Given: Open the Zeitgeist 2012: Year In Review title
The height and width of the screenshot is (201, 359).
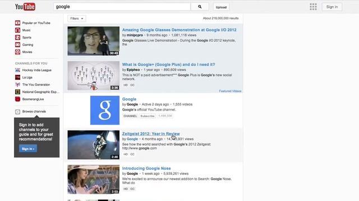Looking at the screenshot, I should tap(151, 134).
